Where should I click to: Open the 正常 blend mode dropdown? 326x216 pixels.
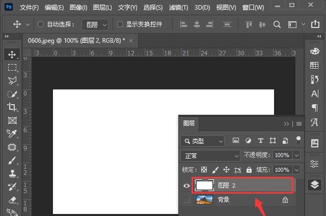point(210,156)
